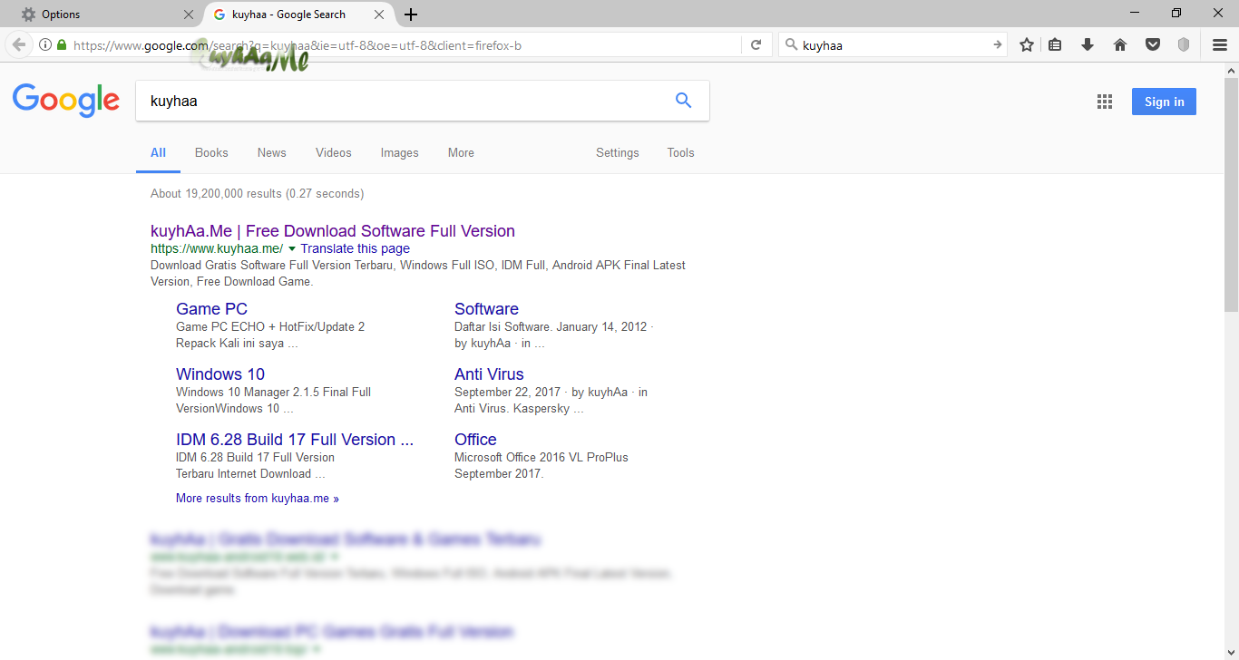Click Translate this page link
The image size is (1239, 660).
pyautogui.click(x=355, y=248)
